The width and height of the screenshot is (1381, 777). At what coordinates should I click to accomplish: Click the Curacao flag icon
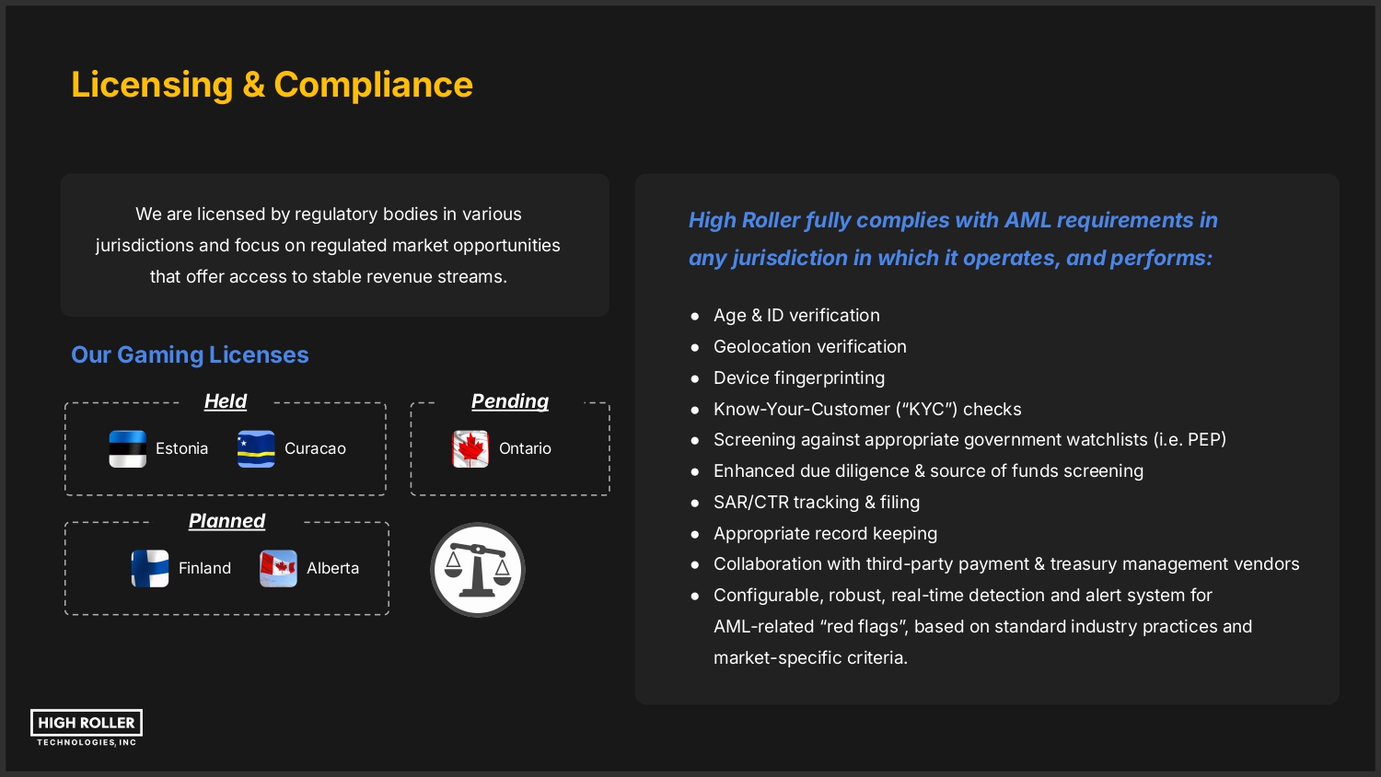pos(256,449)
